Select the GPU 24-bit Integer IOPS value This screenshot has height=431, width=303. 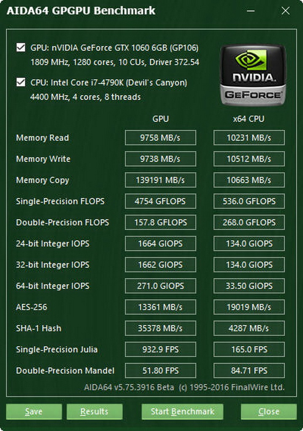[x=160, y=244]
